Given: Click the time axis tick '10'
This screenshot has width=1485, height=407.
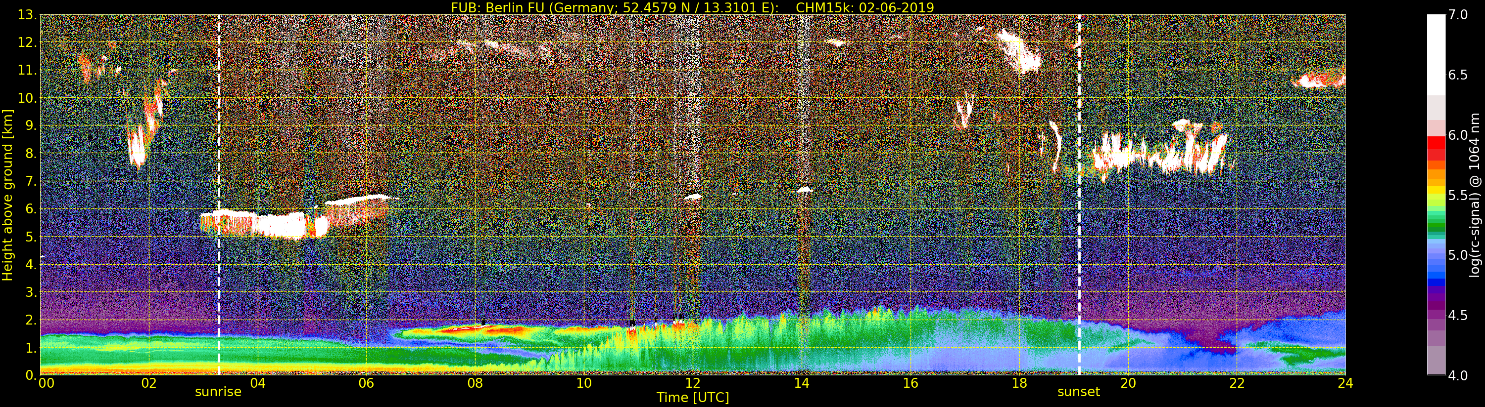Looking at the screenshot, I should [x=584, y=383].
